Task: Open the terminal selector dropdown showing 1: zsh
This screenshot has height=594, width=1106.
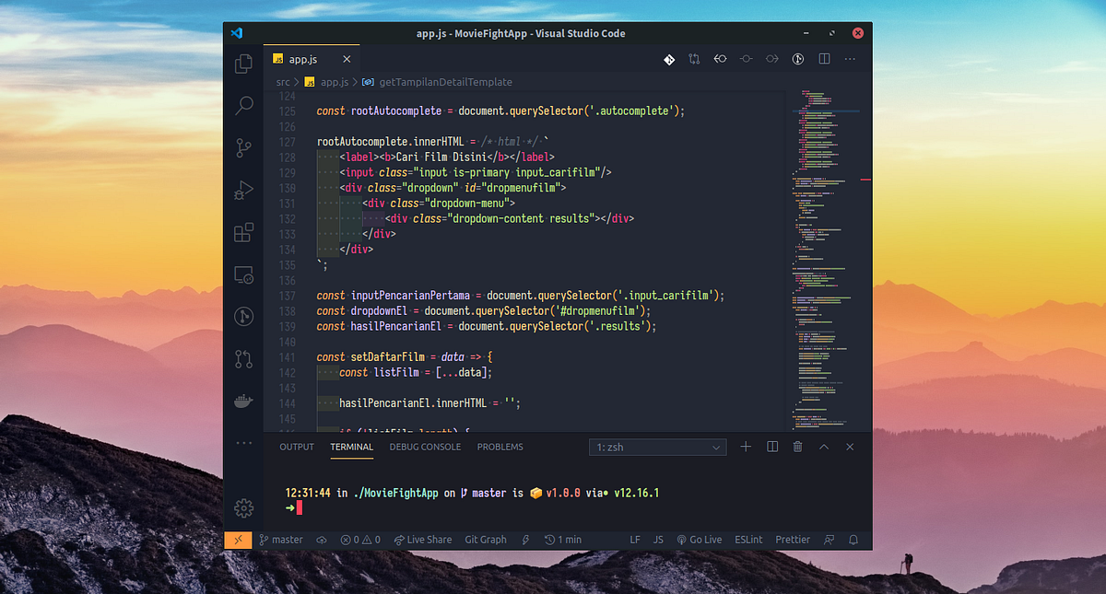Action: pos(657,447)
